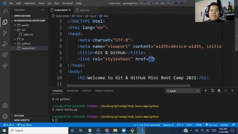
Task: Close the index.html editor tab
Action: click(70, 10)
